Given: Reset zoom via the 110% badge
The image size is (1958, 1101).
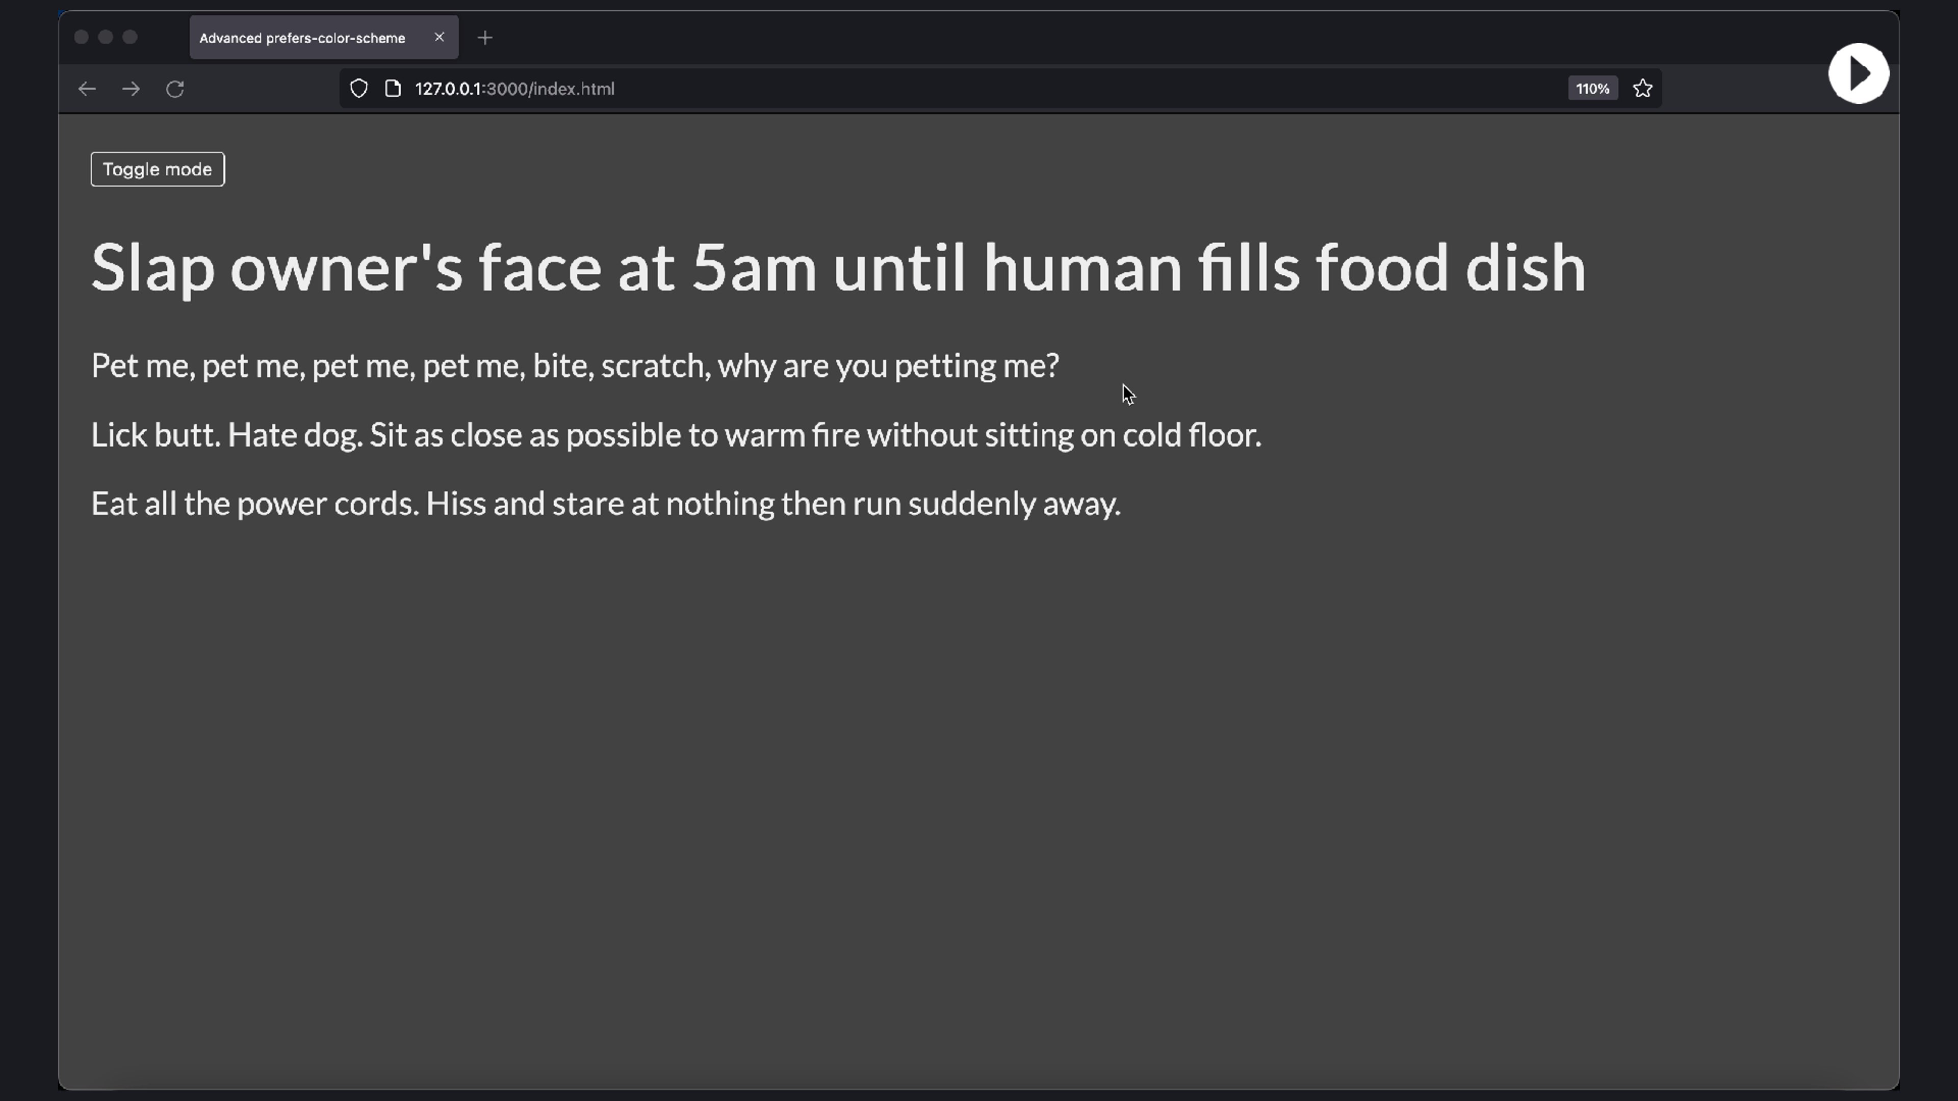Looking at the screenshot, I should 1592,89.
